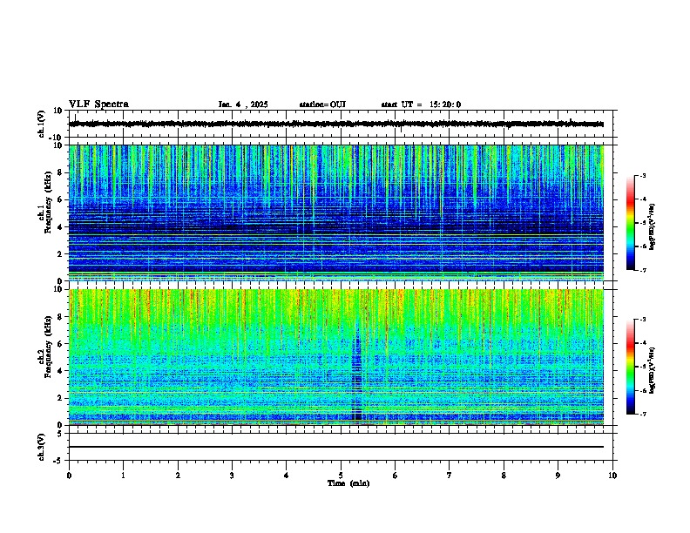Click the ch.1 voltage waveform trace
690x533 pixels.
[x=336, y=124]
